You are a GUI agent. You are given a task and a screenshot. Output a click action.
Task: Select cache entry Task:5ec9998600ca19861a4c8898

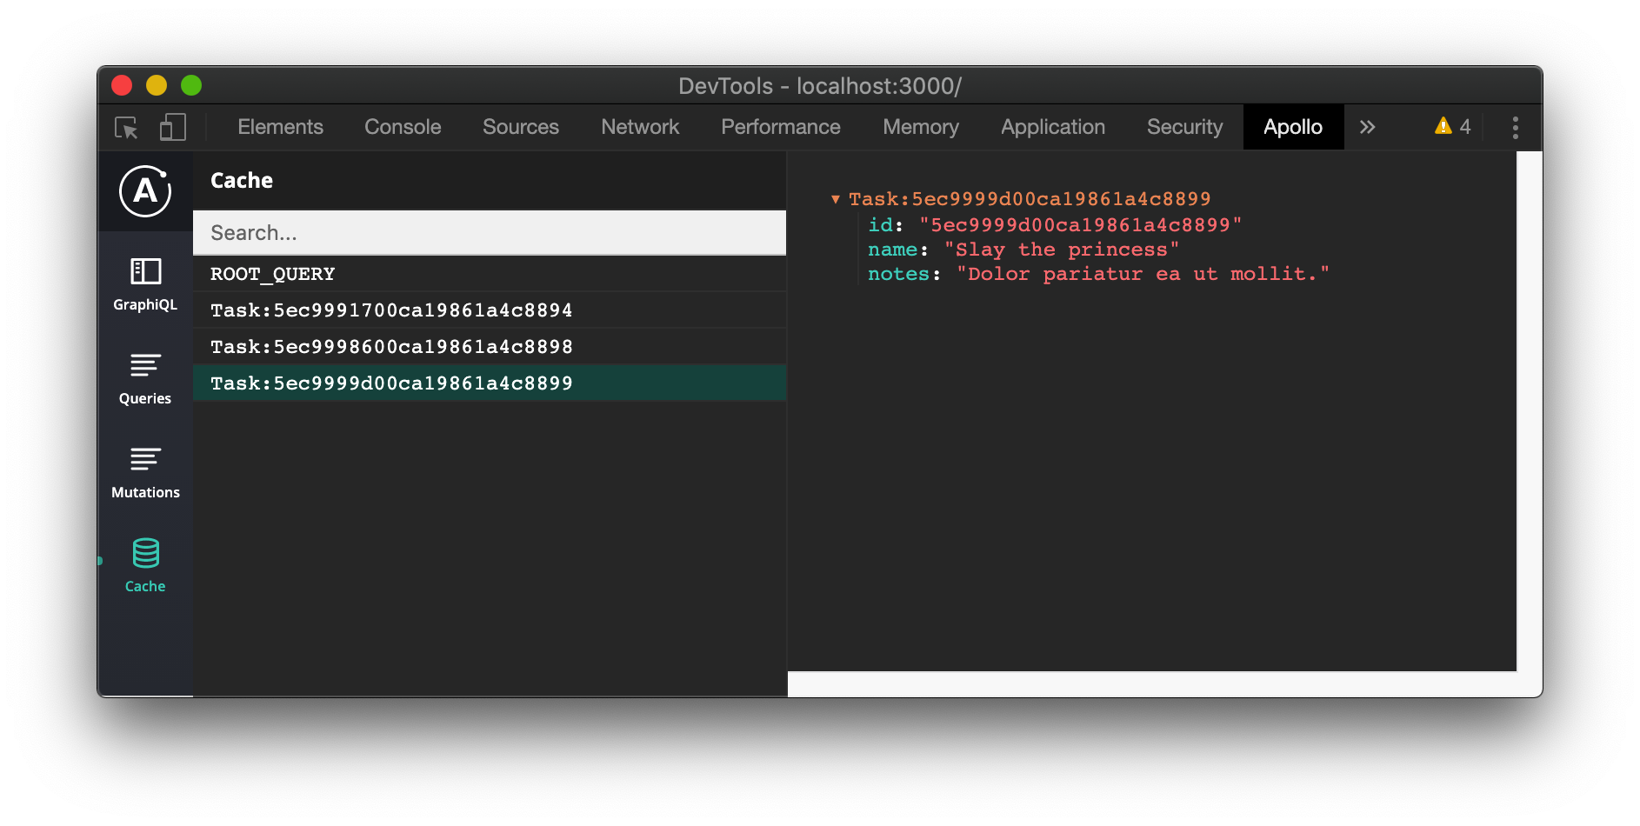[x=391, y=346]
